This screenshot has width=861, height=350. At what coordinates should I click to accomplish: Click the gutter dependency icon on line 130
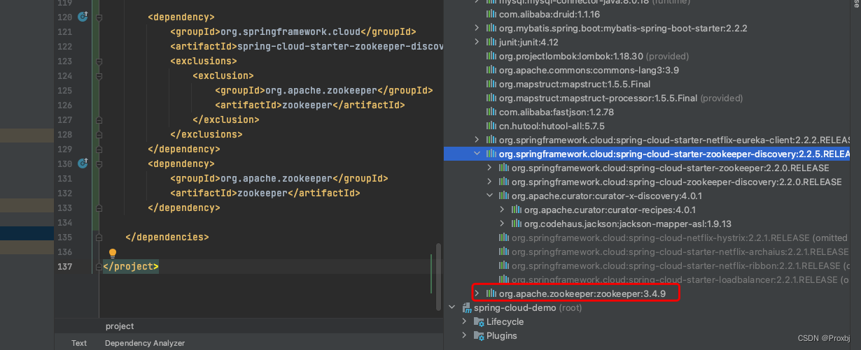[x=83, y=163]
